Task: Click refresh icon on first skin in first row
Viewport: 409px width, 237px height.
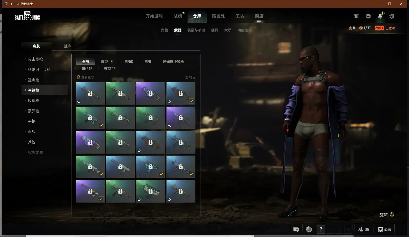Action: (x=79, y=102)
